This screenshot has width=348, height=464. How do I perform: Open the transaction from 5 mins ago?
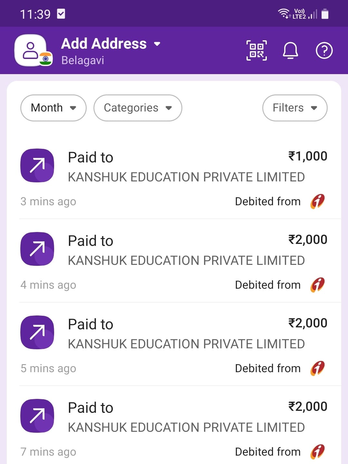(186, 344)
